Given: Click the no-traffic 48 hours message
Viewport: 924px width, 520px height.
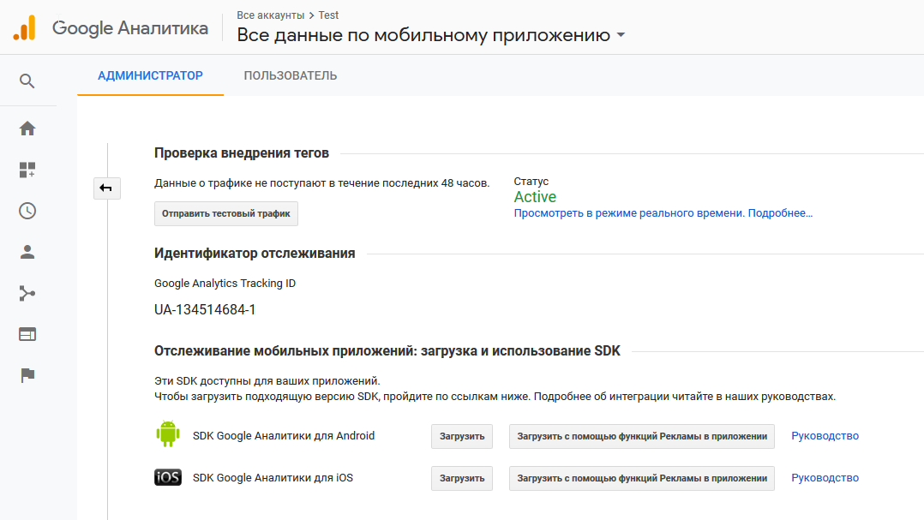Looking at the screenshot, I should (321, 183).
